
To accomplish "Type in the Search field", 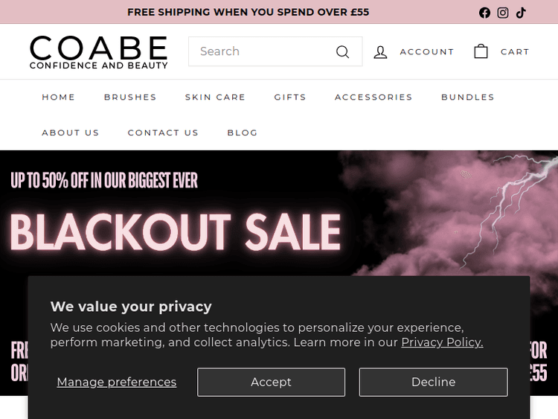I will (x=260, y=51).
